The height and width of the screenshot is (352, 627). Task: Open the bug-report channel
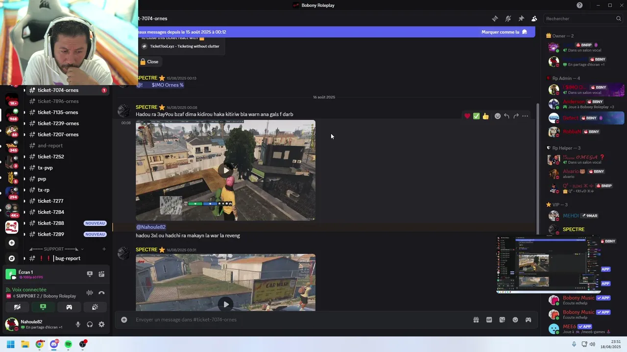(66, 258)
